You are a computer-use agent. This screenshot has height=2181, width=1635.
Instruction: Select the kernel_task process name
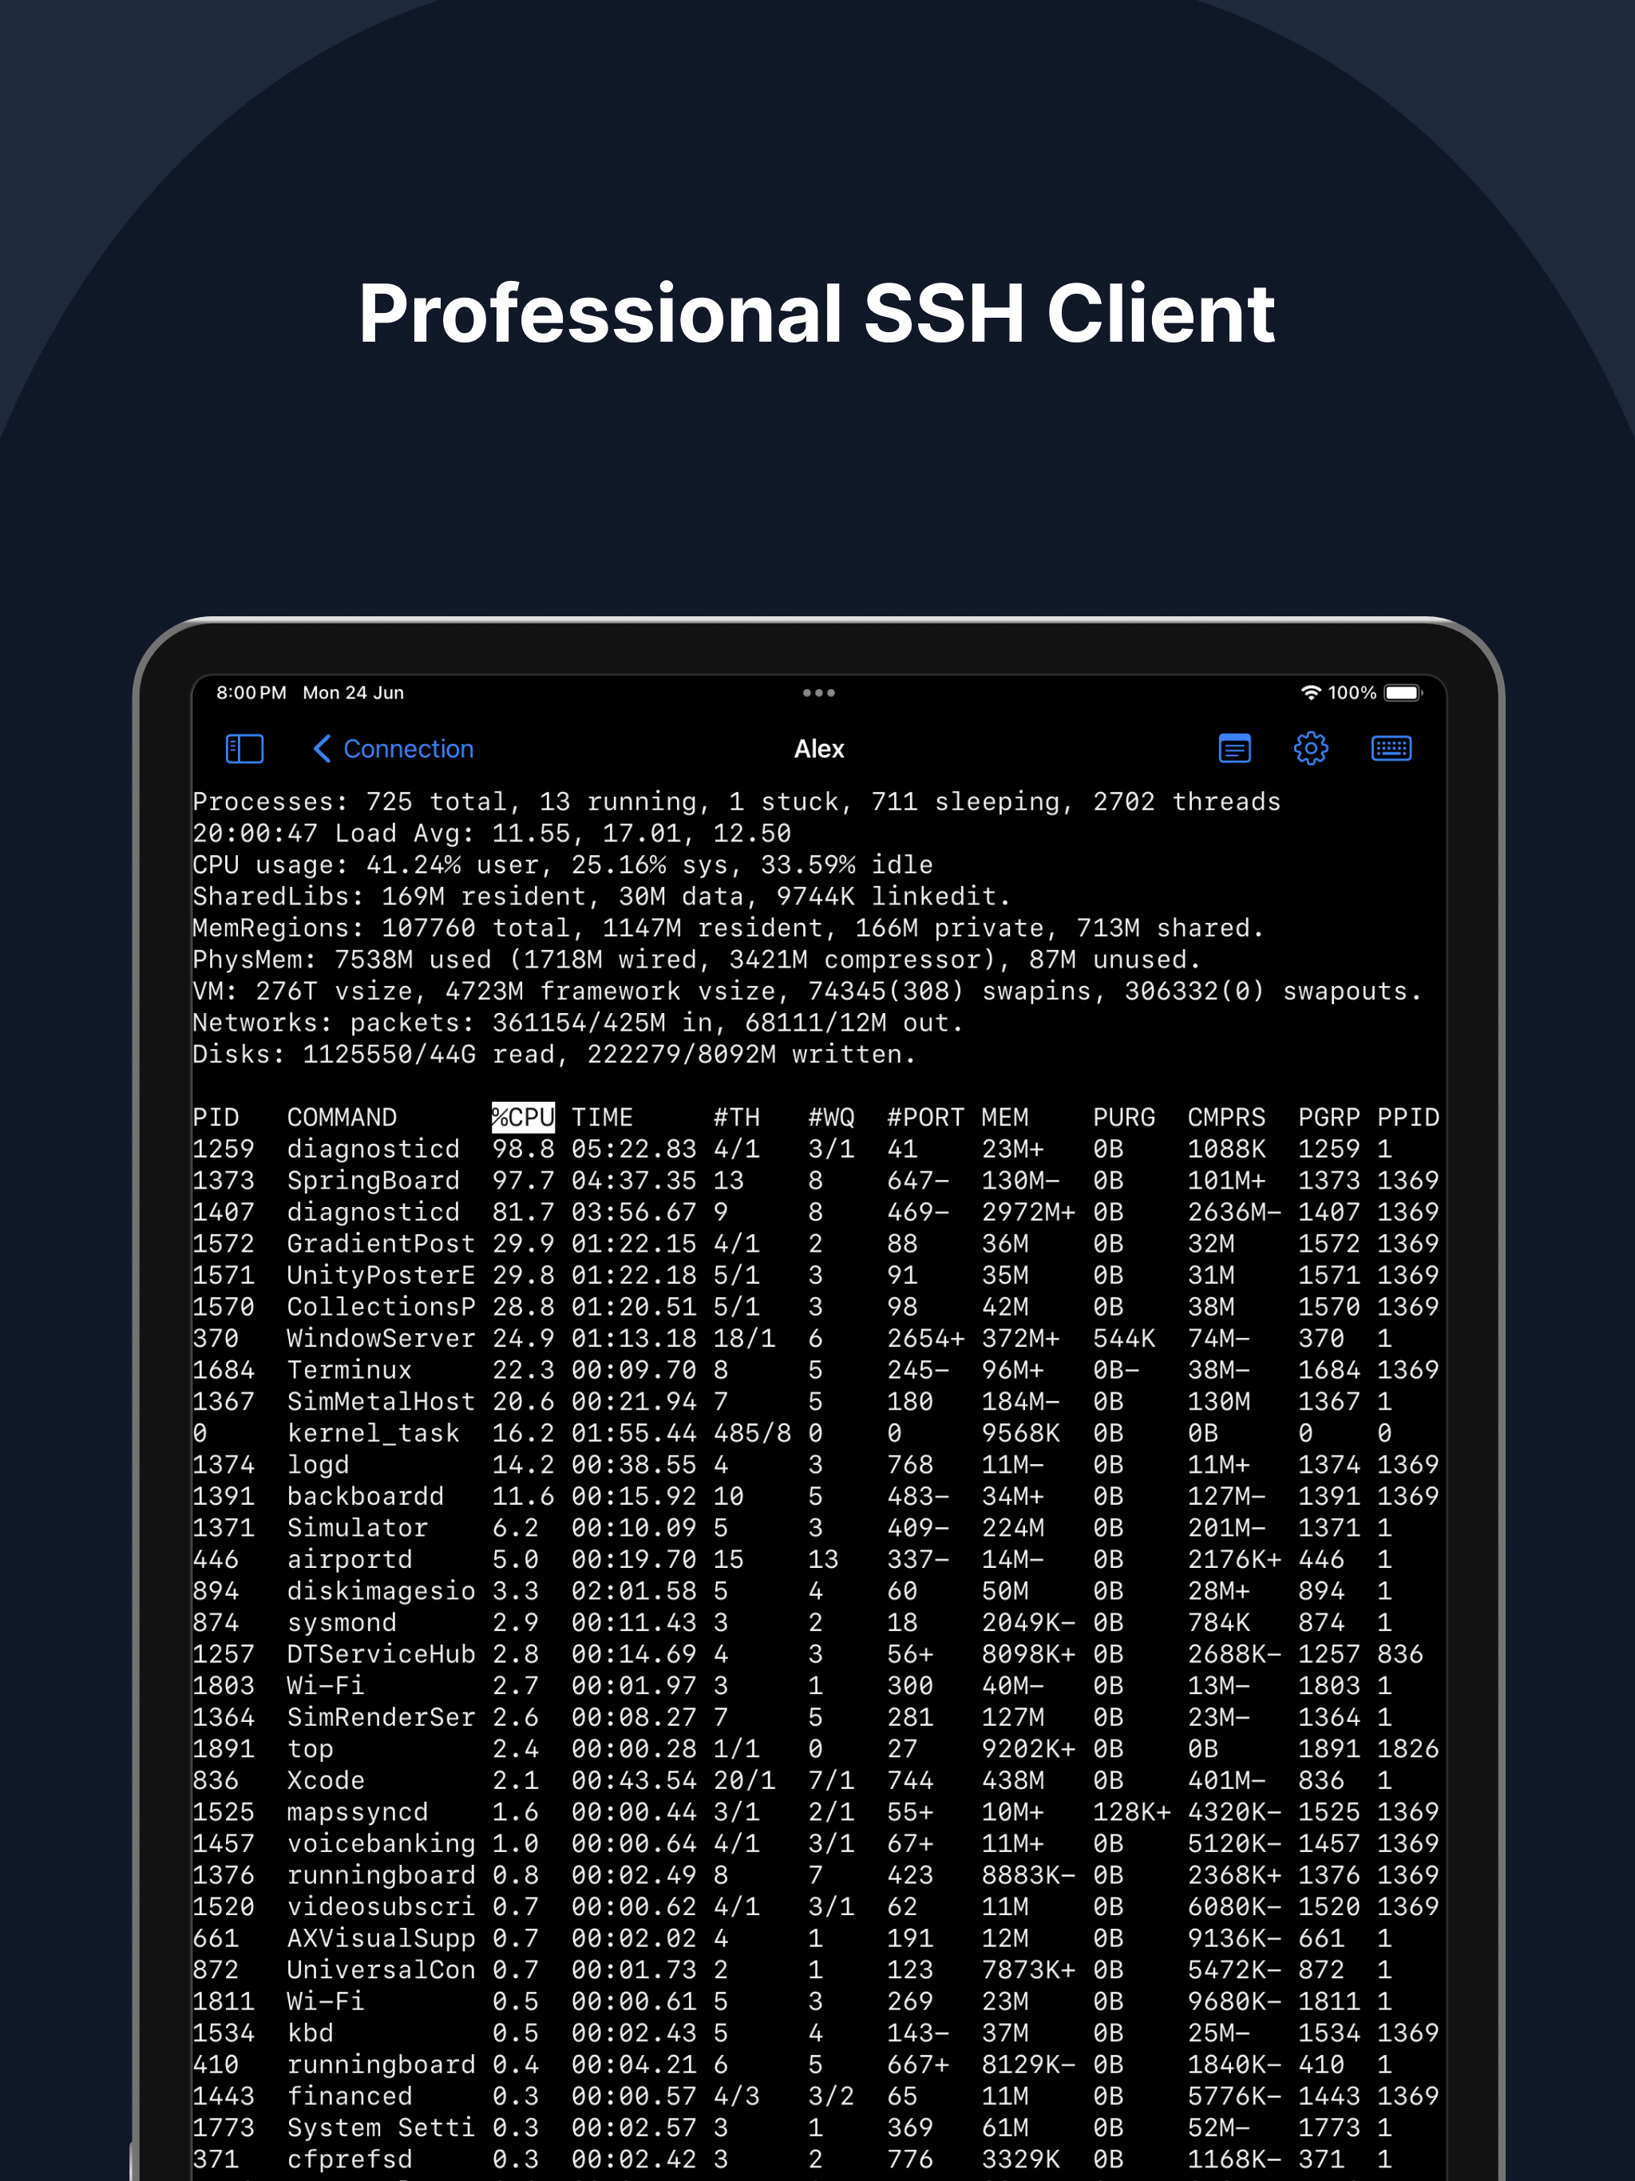374,1433
